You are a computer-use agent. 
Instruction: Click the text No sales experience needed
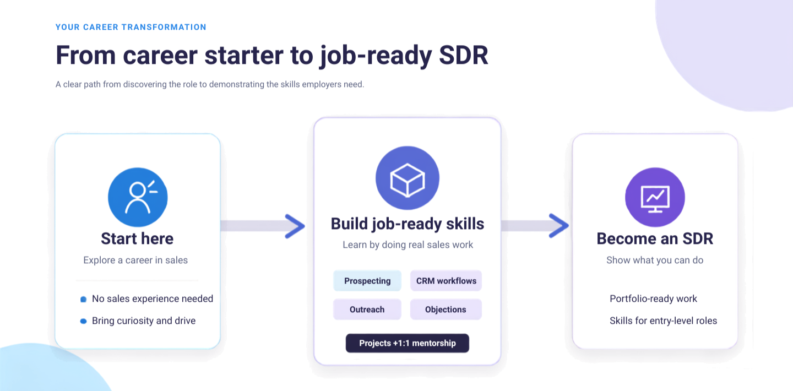point(153,298)
